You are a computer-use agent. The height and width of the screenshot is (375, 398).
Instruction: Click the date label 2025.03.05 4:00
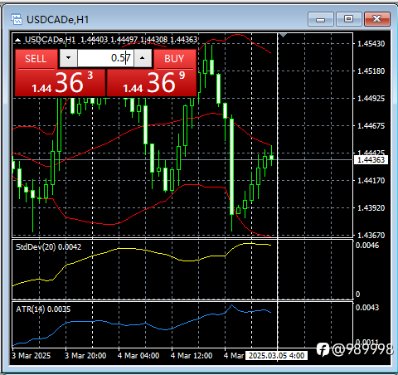[x=277, y=356]
